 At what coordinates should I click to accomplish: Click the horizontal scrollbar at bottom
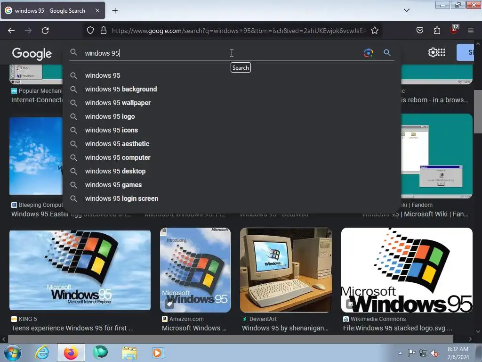point(231,339)
